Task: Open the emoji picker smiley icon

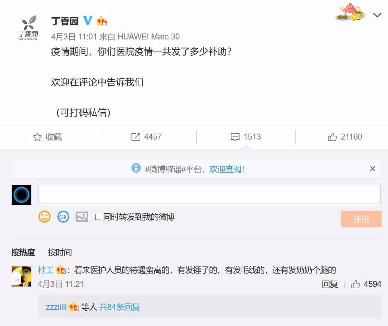Action: [44, 217]
